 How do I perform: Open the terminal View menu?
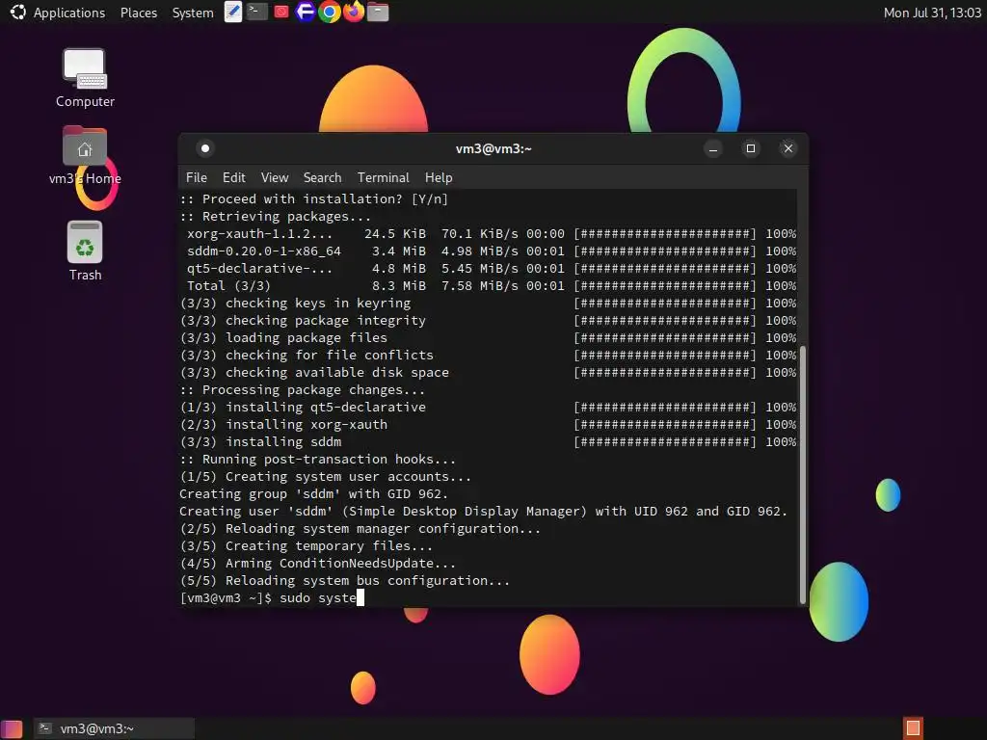pos(275,177)
